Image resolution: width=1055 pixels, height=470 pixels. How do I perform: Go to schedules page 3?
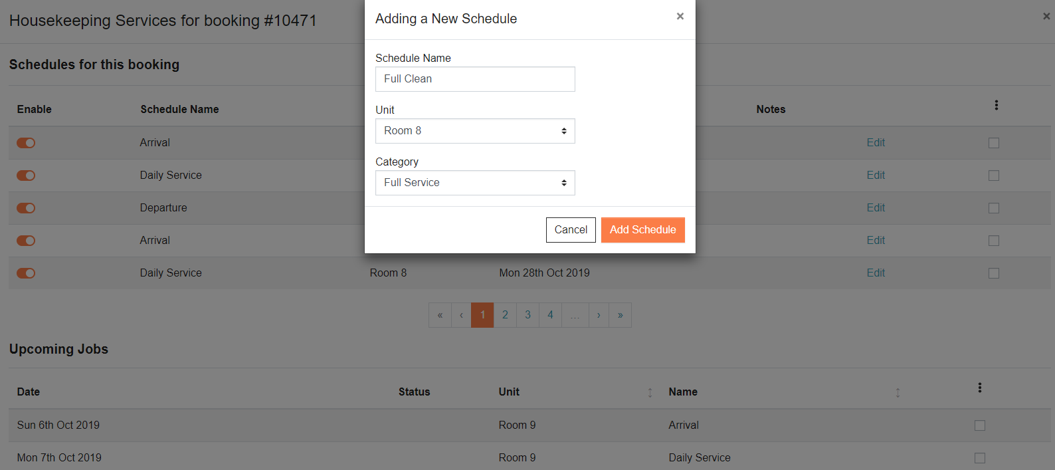point(527,315)
